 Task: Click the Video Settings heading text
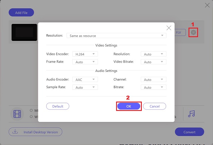pyautogui.click(x=106, y=45)
